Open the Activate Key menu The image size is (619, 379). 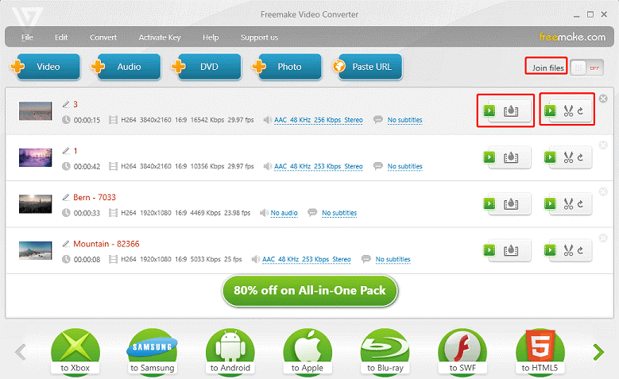tap(160, 37)
